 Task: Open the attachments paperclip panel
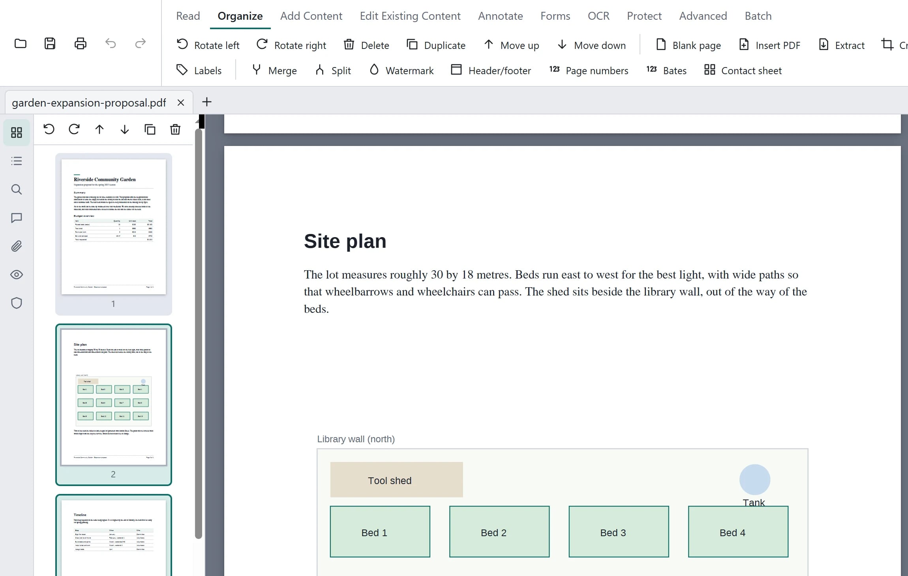[x=17, y=246]
